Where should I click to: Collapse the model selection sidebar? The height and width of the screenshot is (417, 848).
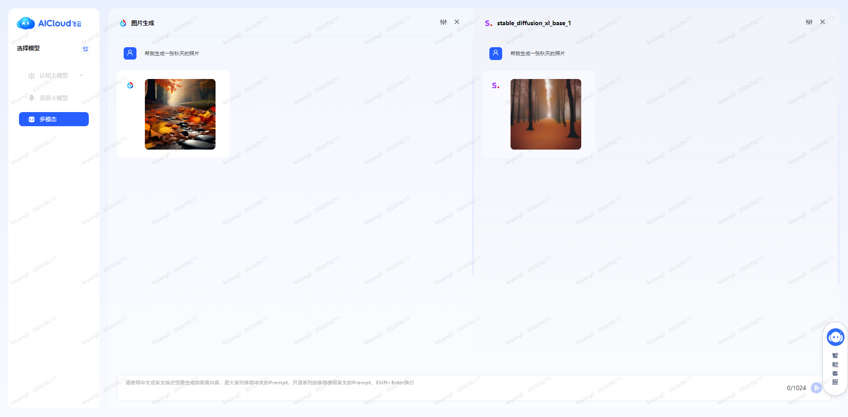click(x=85, y=49)
